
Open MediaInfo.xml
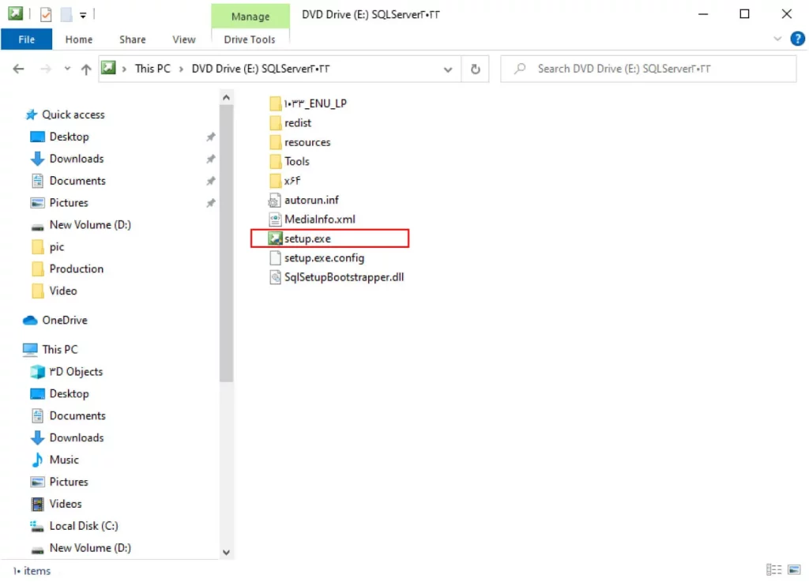click(x=317, y=219)
